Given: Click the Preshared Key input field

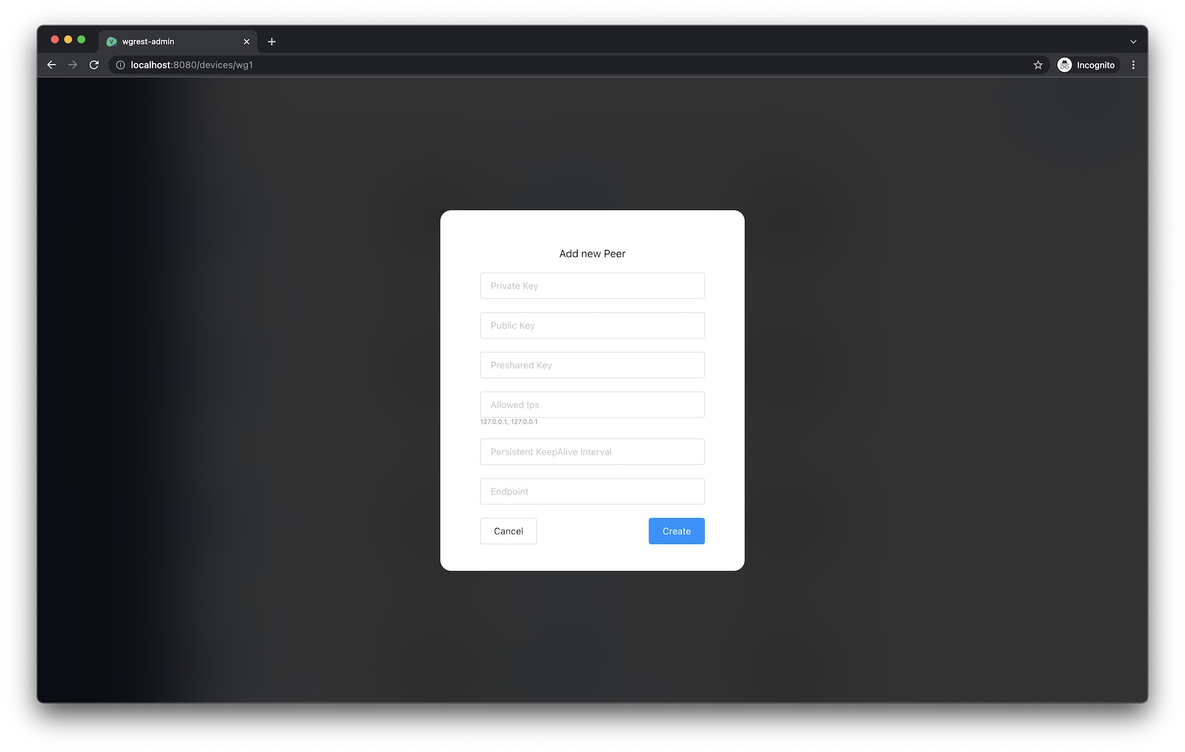Looking at the screenshot, I should click(x=592, y=364).
